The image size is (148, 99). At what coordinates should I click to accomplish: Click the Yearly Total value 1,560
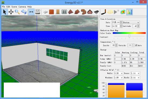(142, 62)
